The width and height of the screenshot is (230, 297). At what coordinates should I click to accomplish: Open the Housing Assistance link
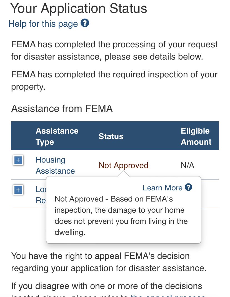55,165
